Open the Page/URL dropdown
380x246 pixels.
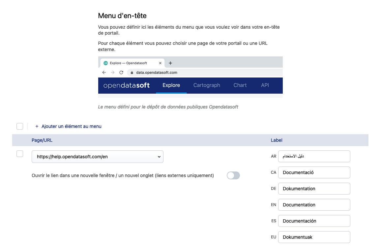(x=98, y=157)
